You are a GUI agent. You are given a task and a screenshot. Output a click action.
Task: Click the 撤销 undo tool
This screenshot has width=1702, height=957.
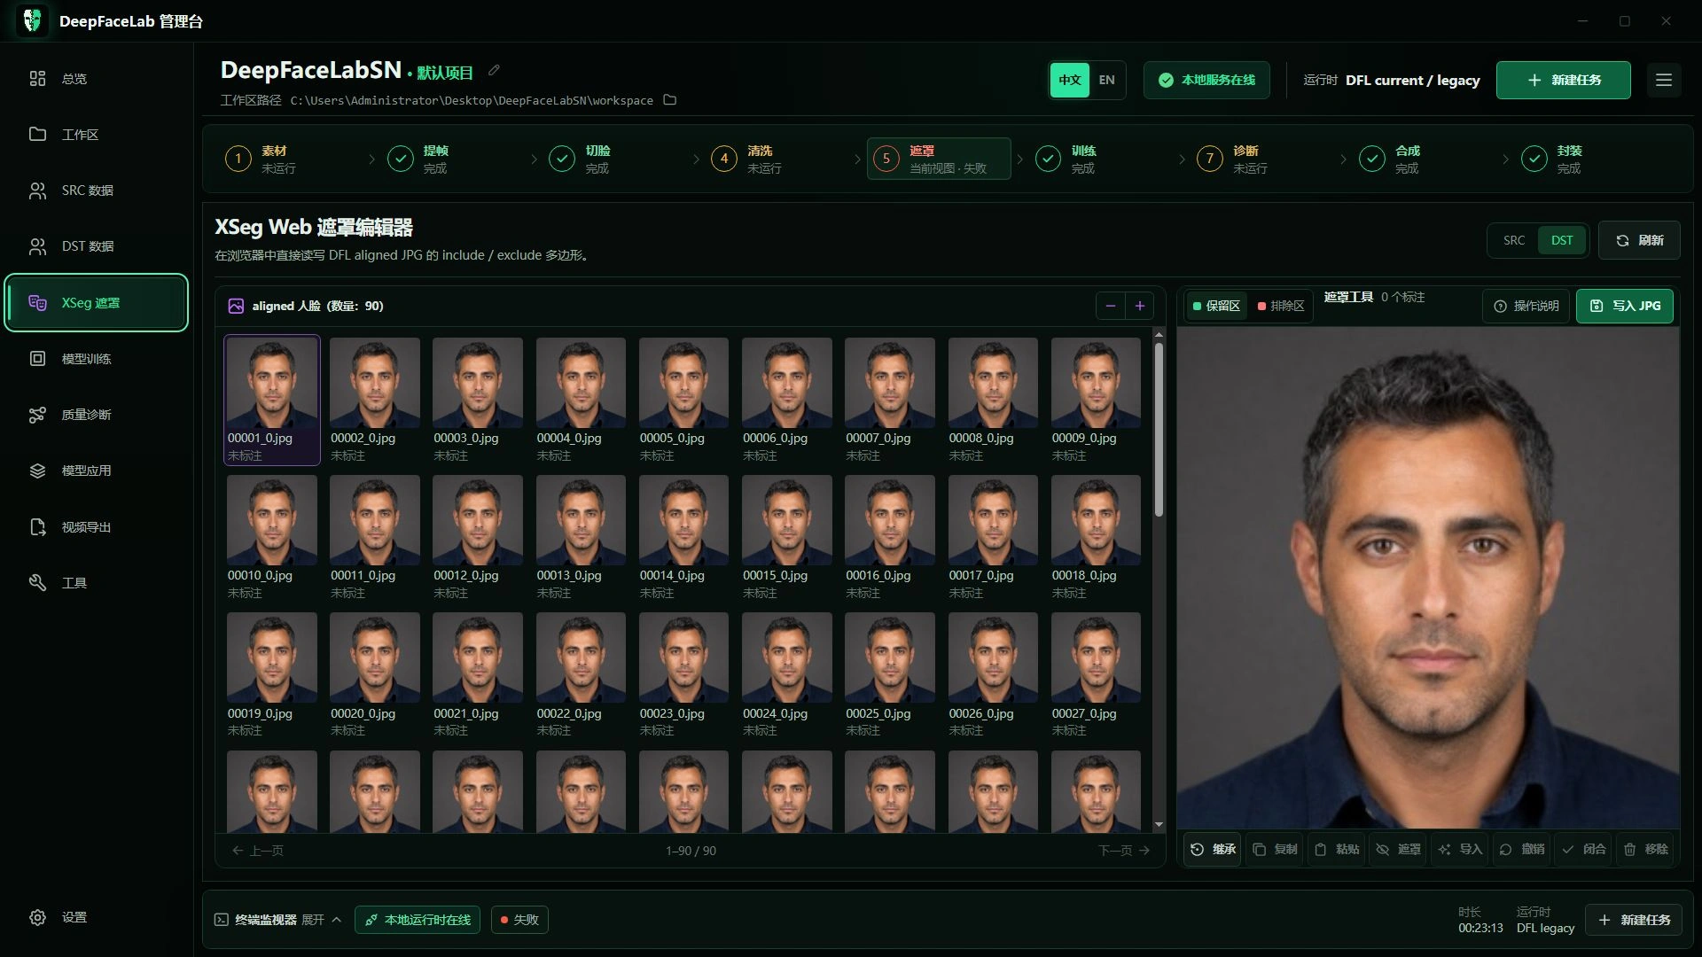point(1522,849)
